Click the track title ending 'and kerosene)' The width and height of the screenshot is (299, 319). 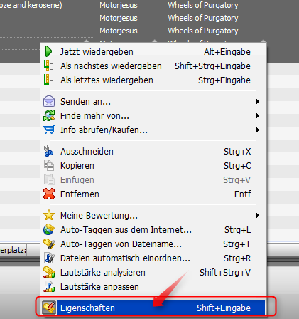pos(31,5)
